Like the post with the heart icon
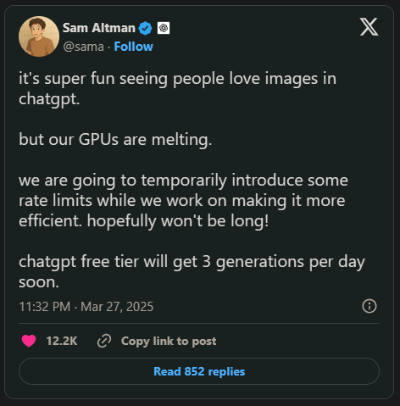Image resolution: width=400 pixels, height=406 pixels. 29,341
